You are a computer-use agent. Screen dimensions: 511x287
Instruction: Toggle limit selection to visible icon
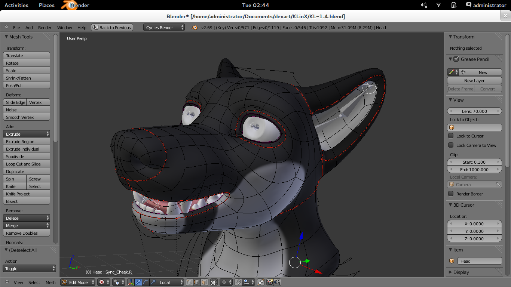[214, 282]
